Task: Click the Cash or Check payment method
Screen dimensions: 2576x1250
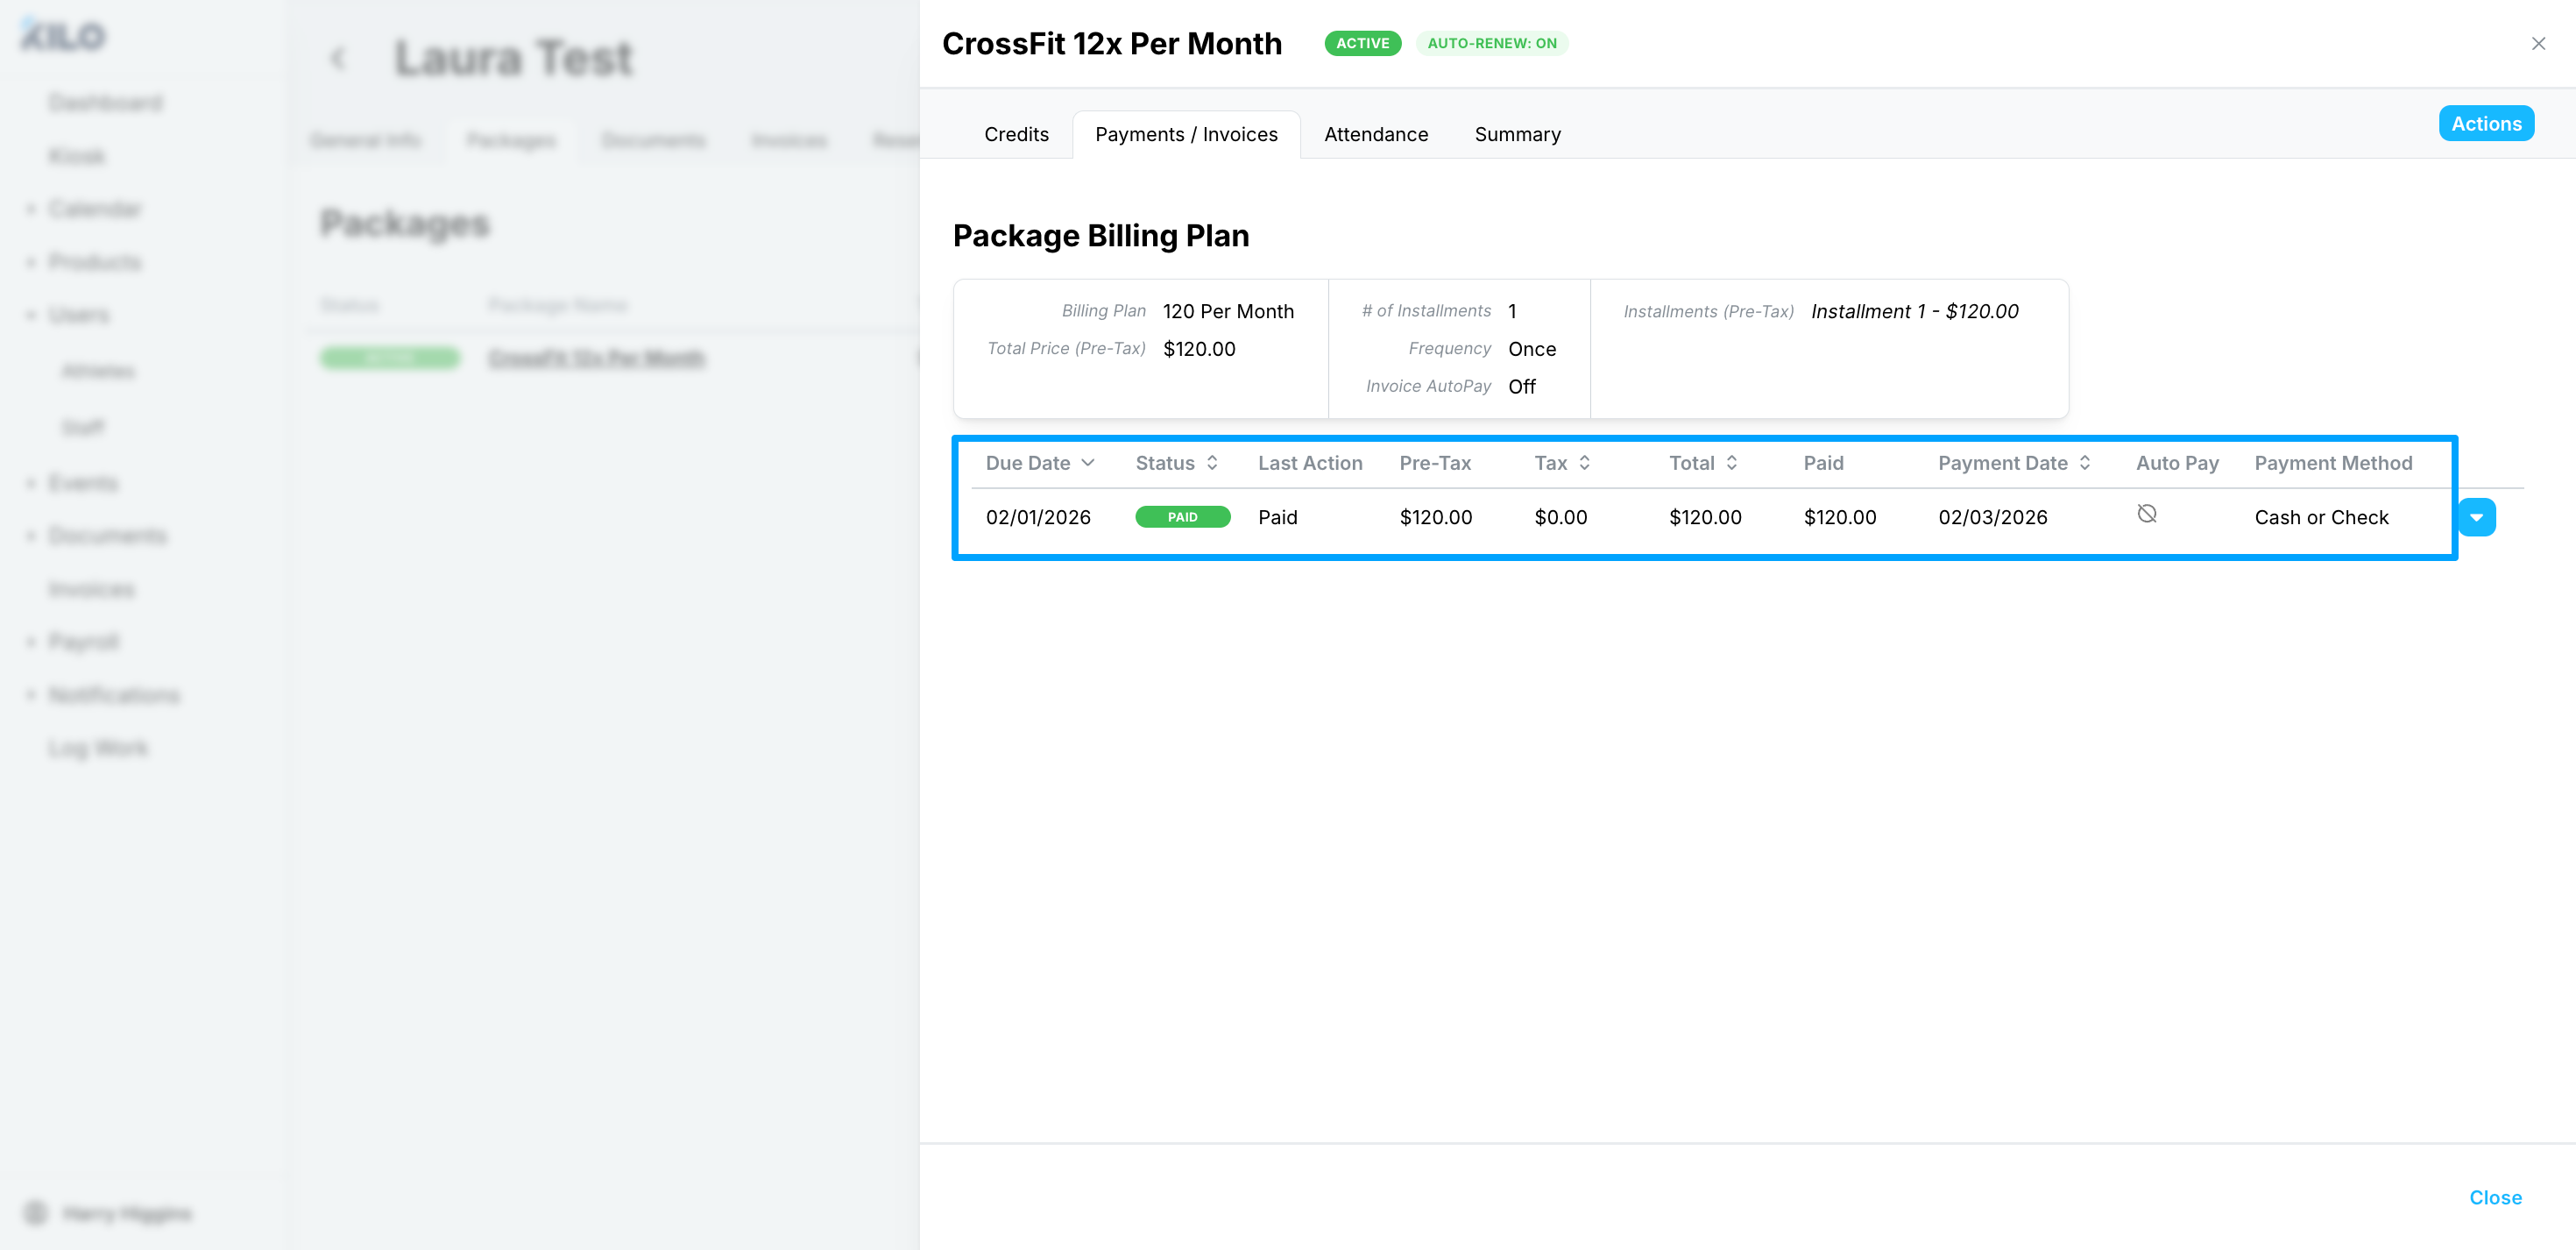Action: tap(2320, 517)
